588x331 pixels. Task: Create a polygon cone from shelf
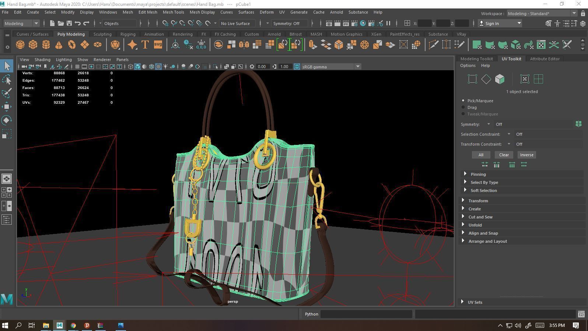pyautogui.click(x=59, y=45)
